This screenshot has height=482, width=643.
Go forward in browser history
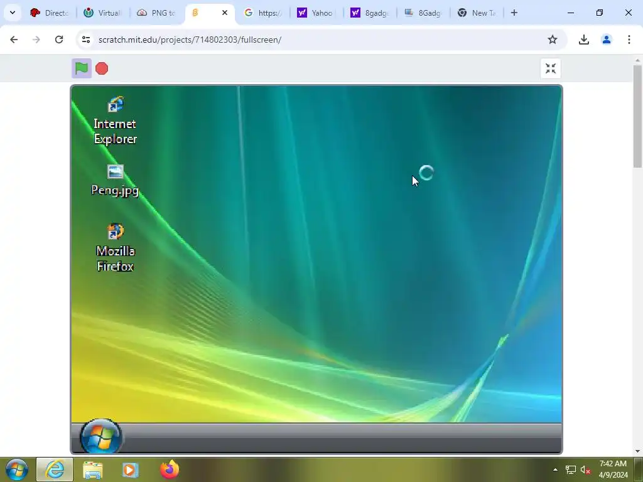click(x=36, y=40)
